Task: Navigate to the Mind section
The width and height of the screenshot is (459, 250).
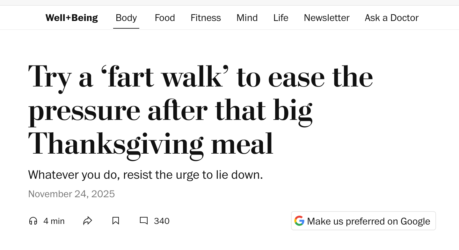Action: pos(247,18)
